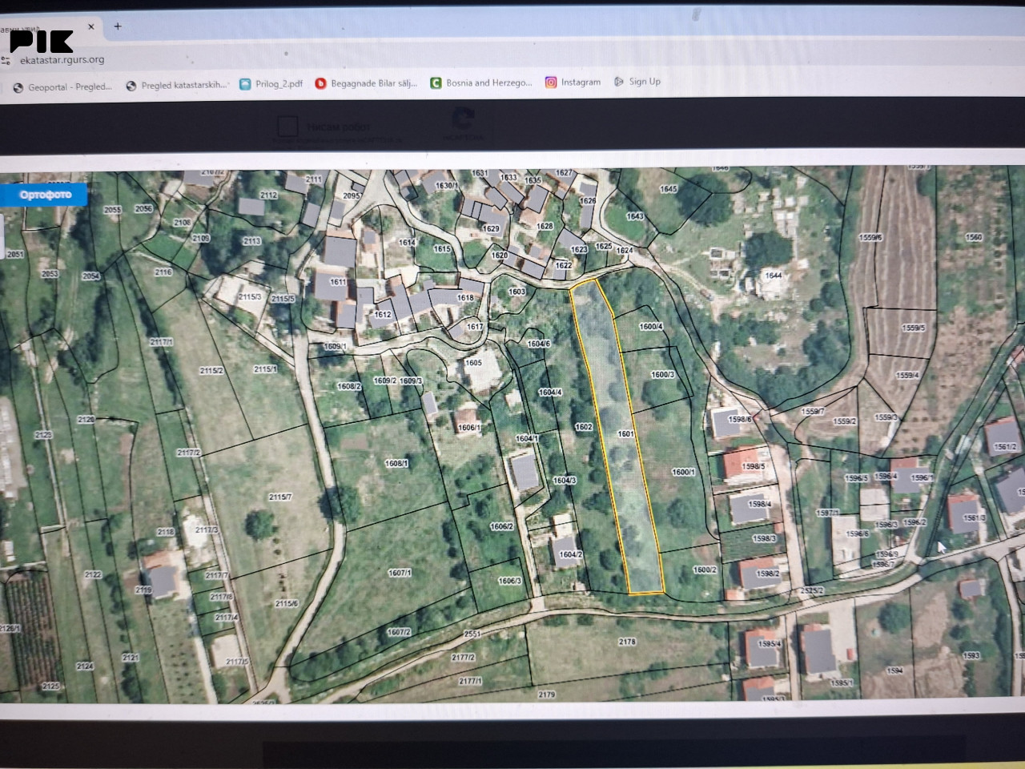Image resolution: width=1025 pixels, height=769 pixels.
Task: Select parcel 2179 on the map
Action: (x=546, y=695)
